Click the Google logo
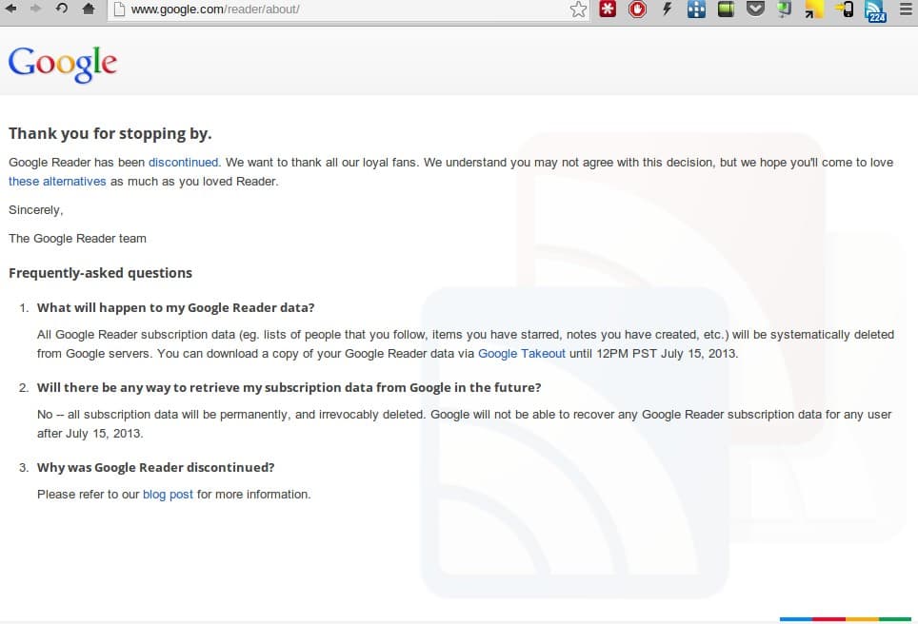The height and width of the screenshot is (624, 918). [63, 64]
